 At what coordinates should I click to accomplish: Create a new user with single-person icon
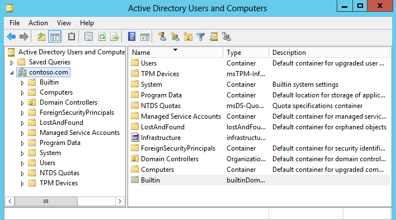pyautogui.click(x=162, y=37)
